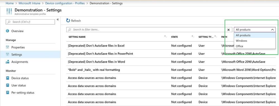
Task: Click the Device status notebook icon
Action: click(8, 78)
